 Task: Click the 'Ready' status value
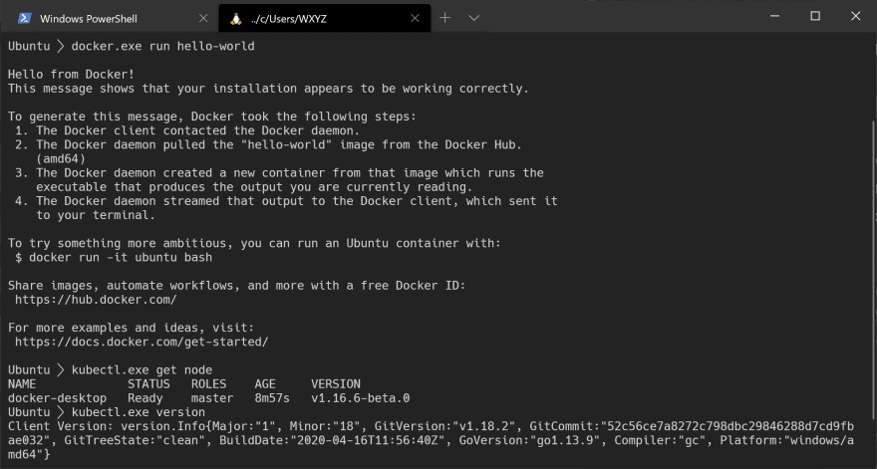point(145,398)
